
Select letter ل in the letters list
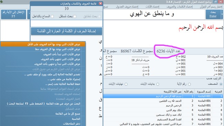click(x=101, y=91)
